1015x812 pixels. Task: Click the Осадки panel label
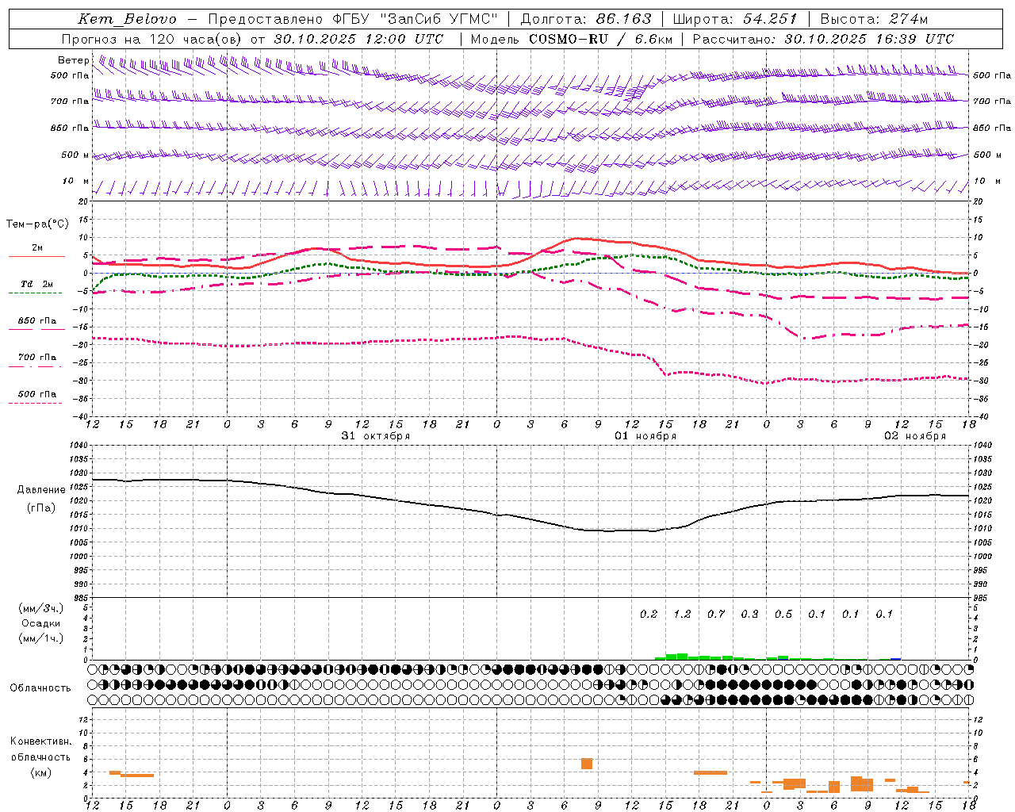pyautogui.click(x=41, y=623)
